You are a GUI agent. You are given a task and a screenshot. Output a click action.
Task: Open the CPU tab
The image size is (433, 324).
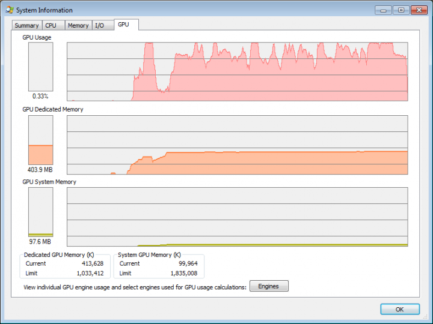tap(54, 25)
